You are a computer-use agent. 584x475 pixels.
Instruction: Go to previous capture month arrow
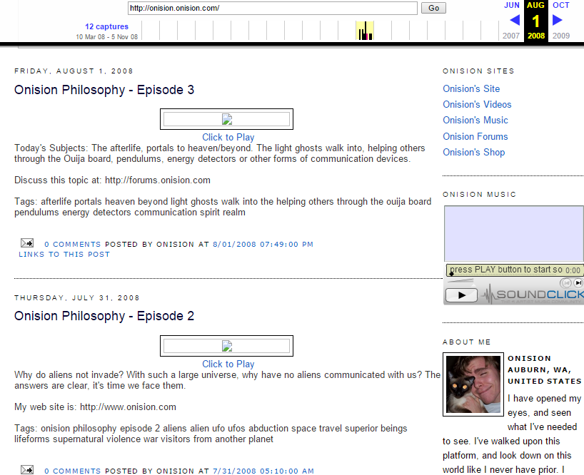515,20
